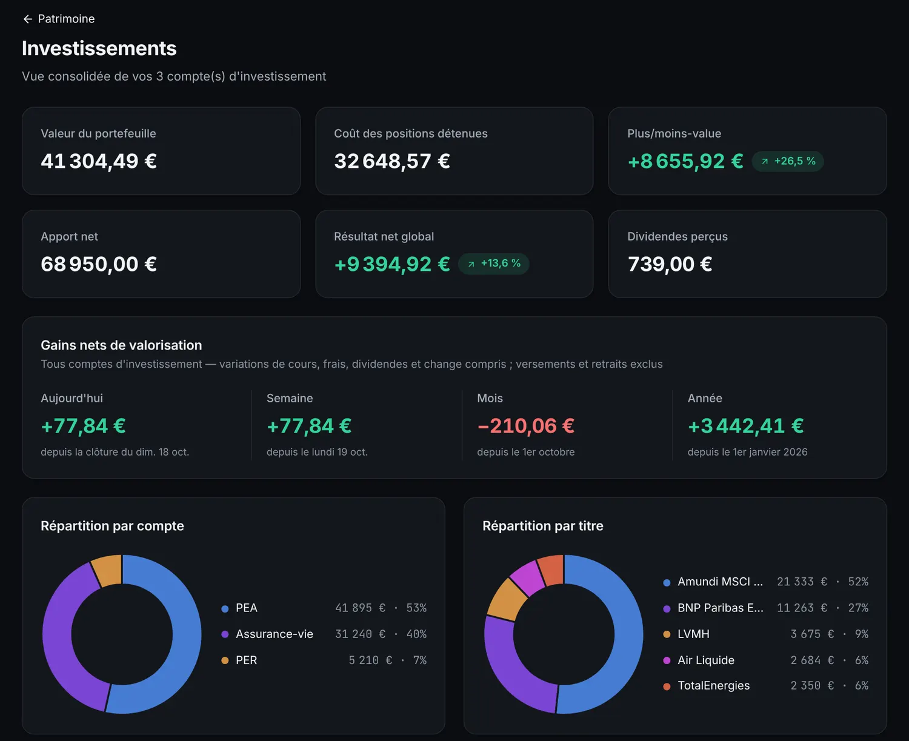Click the text 'depuis le 1er octobre'
Image resolution: width=909 pixels, height=741 pixels.
pyautogui.click(x=526, y=452)
